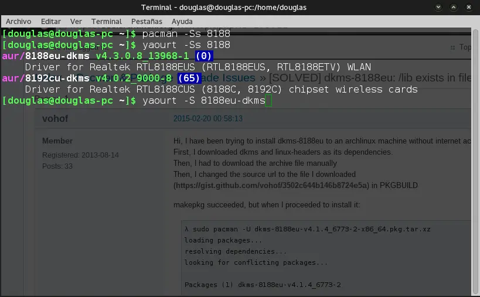Screen dimensions: 480x297
Task: Select the aur/8192cu-dkms package name
Action: 46,78
